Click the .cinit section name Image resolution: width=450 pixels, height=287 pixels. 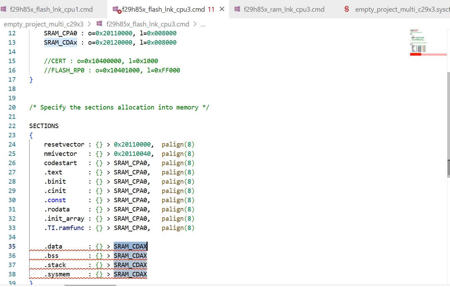tap(55, 191)
